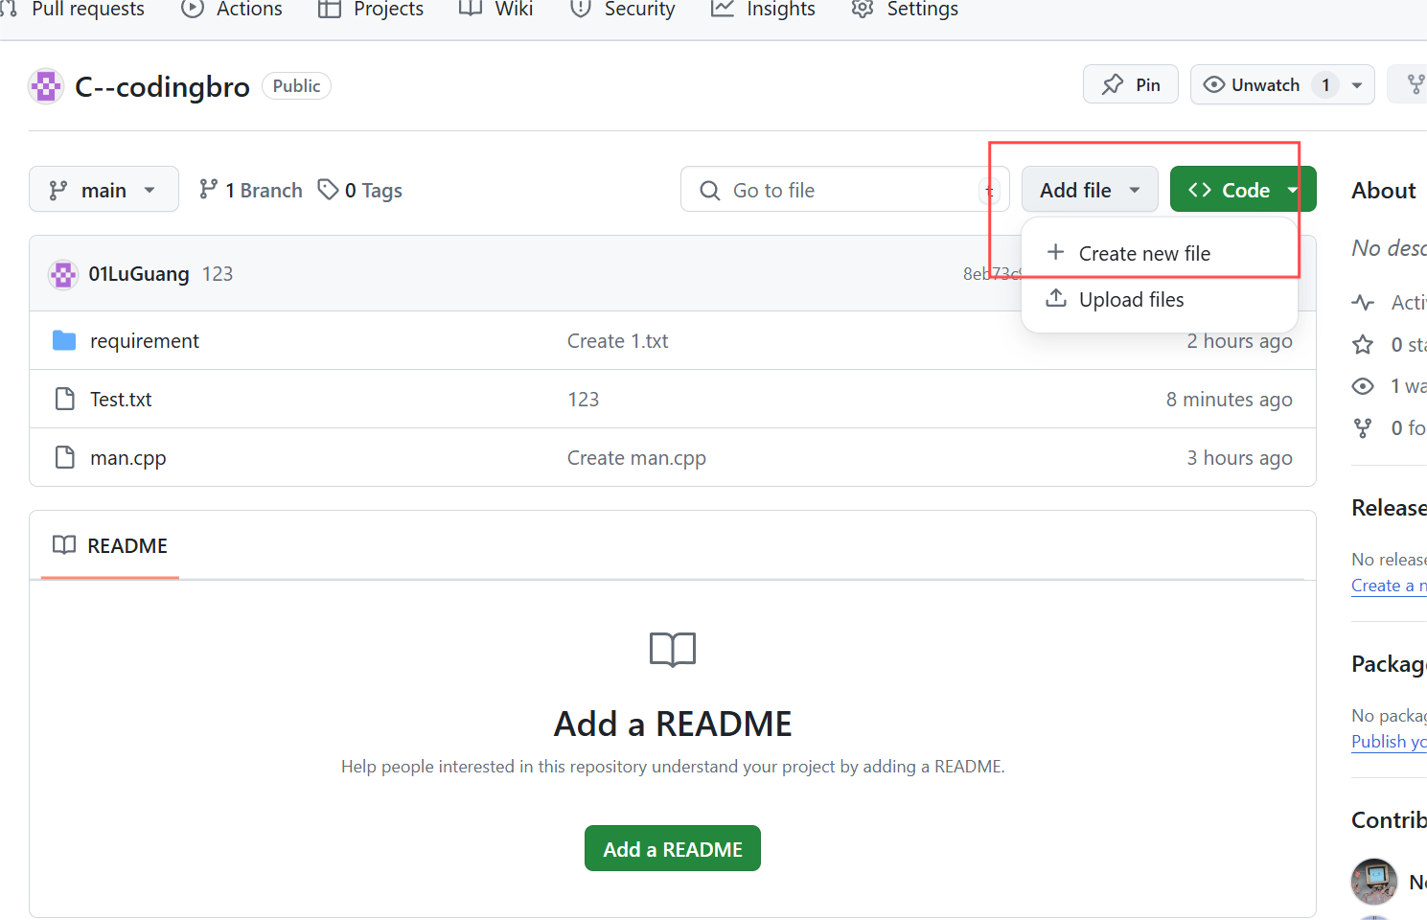Toggle Unwatch for this repository
Viewport: 1427px width, 920px height.
coord(1252,84)
